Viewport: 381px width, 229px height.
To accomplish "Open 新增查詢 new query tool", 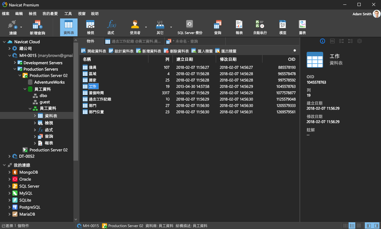I will 37,27.
